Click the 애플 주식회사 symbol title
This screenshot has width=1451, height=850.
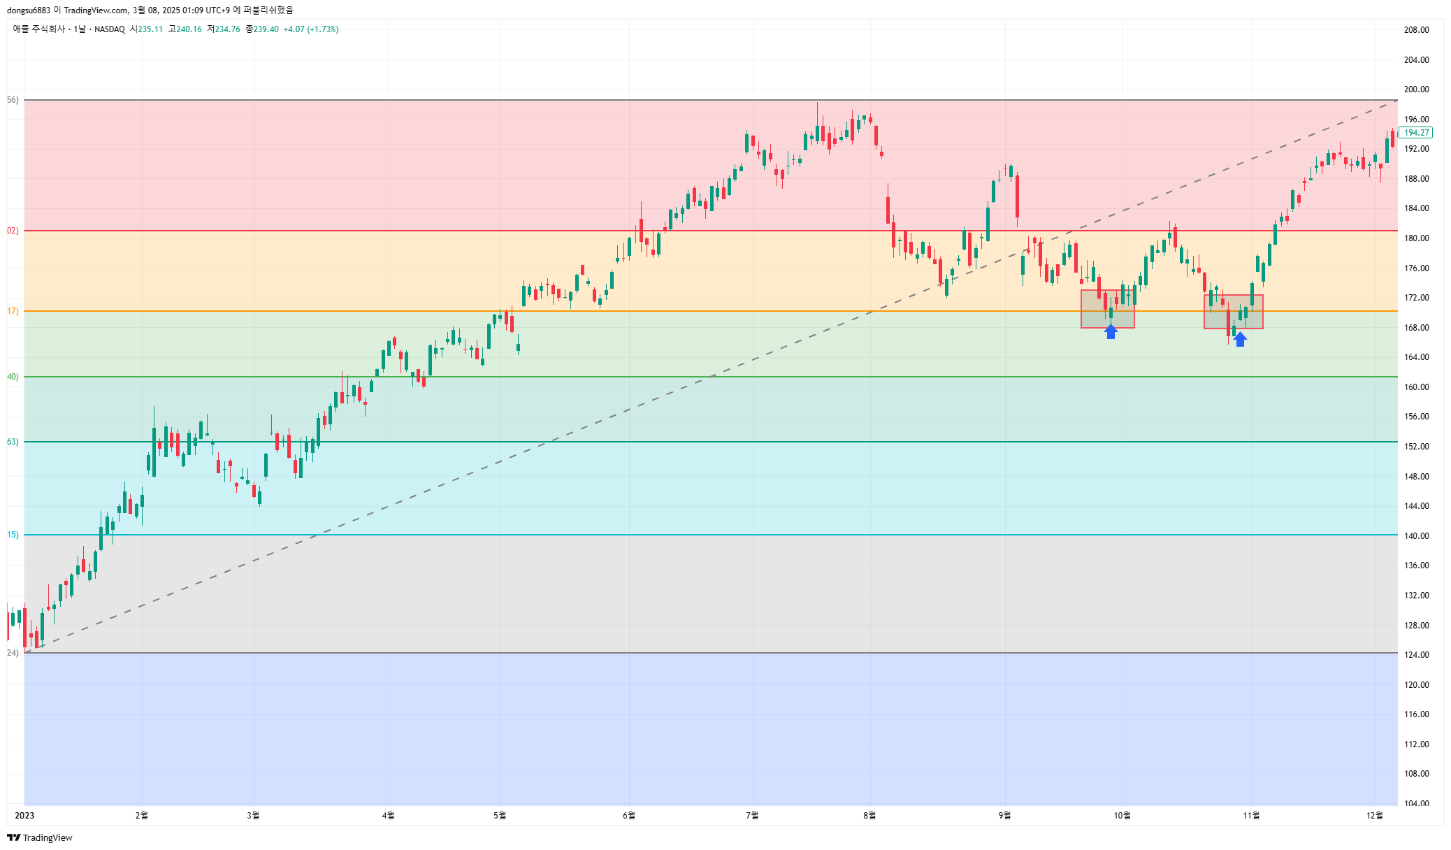coord(38,29)
